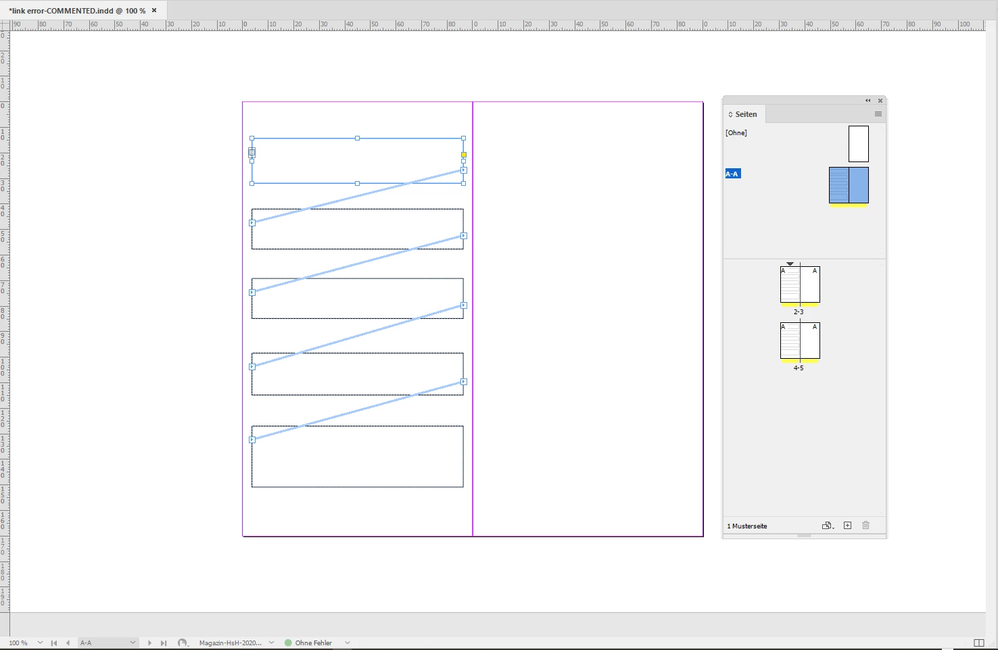Click the split layout view icon at bottom right

pos(978,643)
